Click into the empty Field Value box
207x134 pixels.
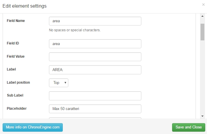95,57
